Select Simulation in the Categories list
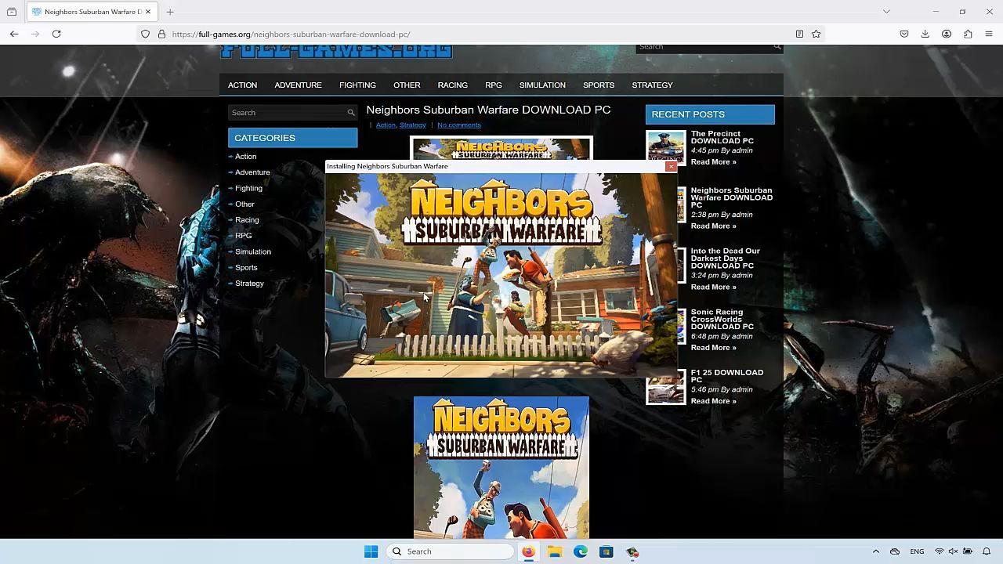Viewport: 1003px width, 564px height. (252, 251)
